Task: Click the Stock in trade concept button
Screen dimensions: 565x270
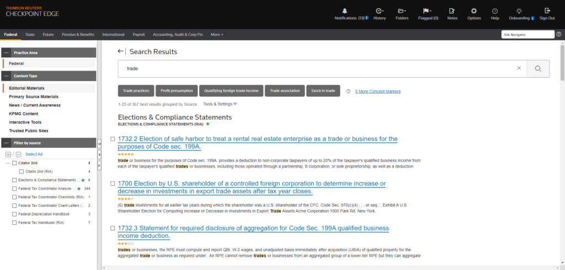Action: 323,91
